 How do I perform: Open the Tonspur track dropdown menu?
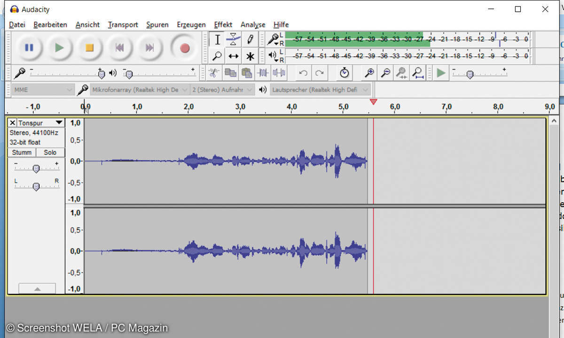tap(59, 123)
